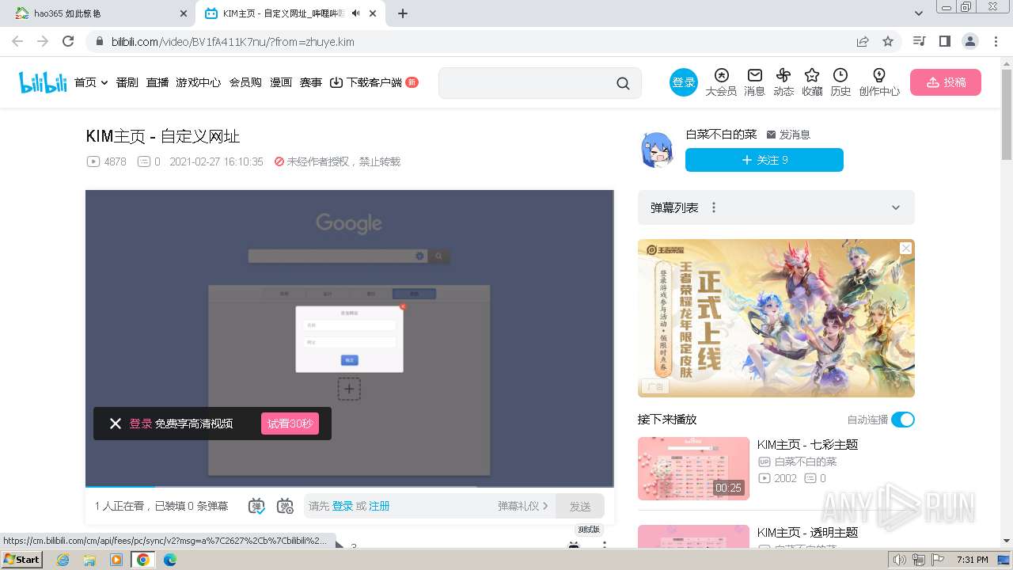Reload the page
The image size is (1013, 570).
pos(68,41)
